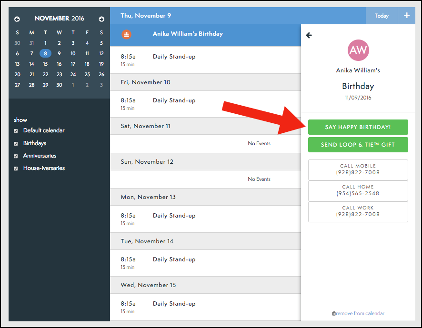Call home number (954)565-2548

pyautogui.click(x=358, y=190)
